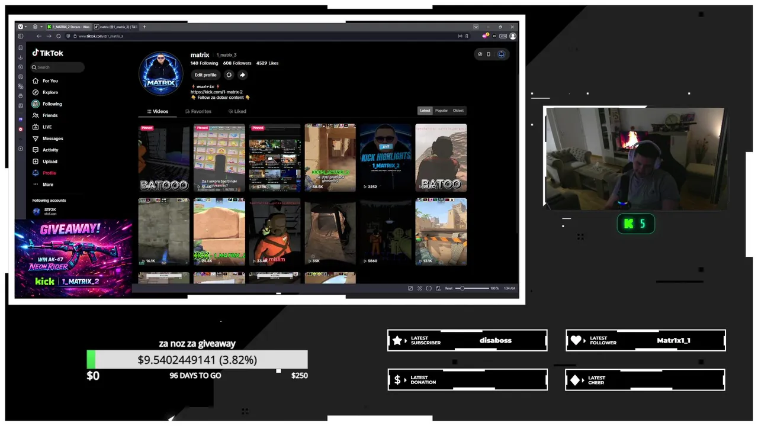The image size is (758, 426).
Task: Switch to the Videos tab
Action: (158, 111)
